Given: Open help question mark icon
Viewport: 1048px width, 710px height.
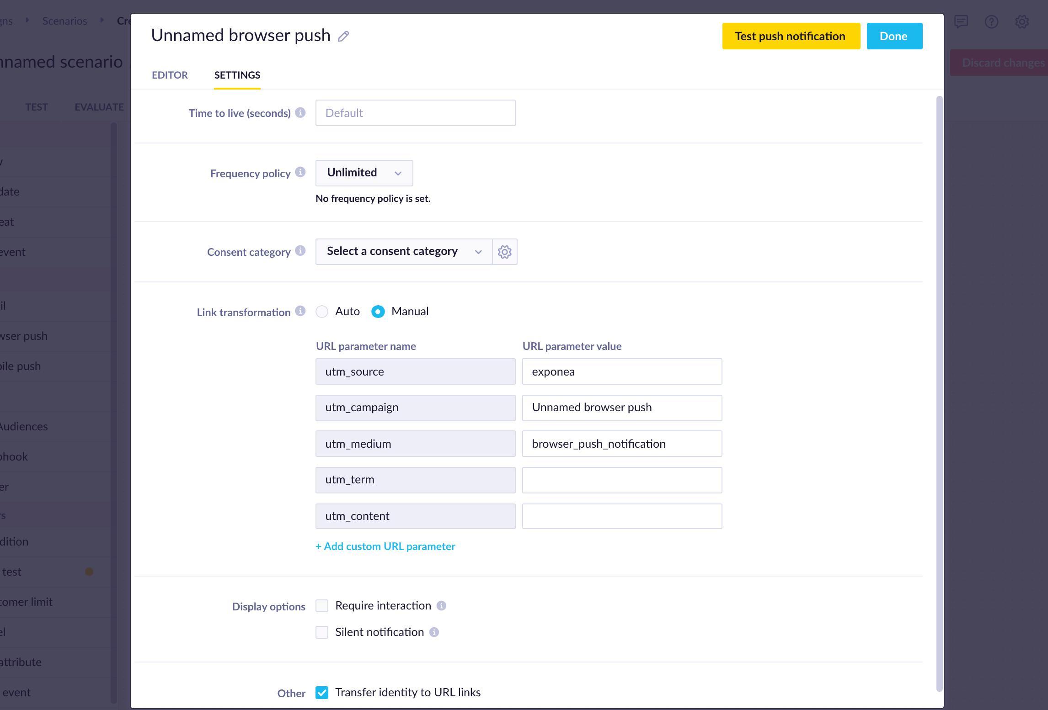Looking at the screenshot, I should (x=991, y=21).
